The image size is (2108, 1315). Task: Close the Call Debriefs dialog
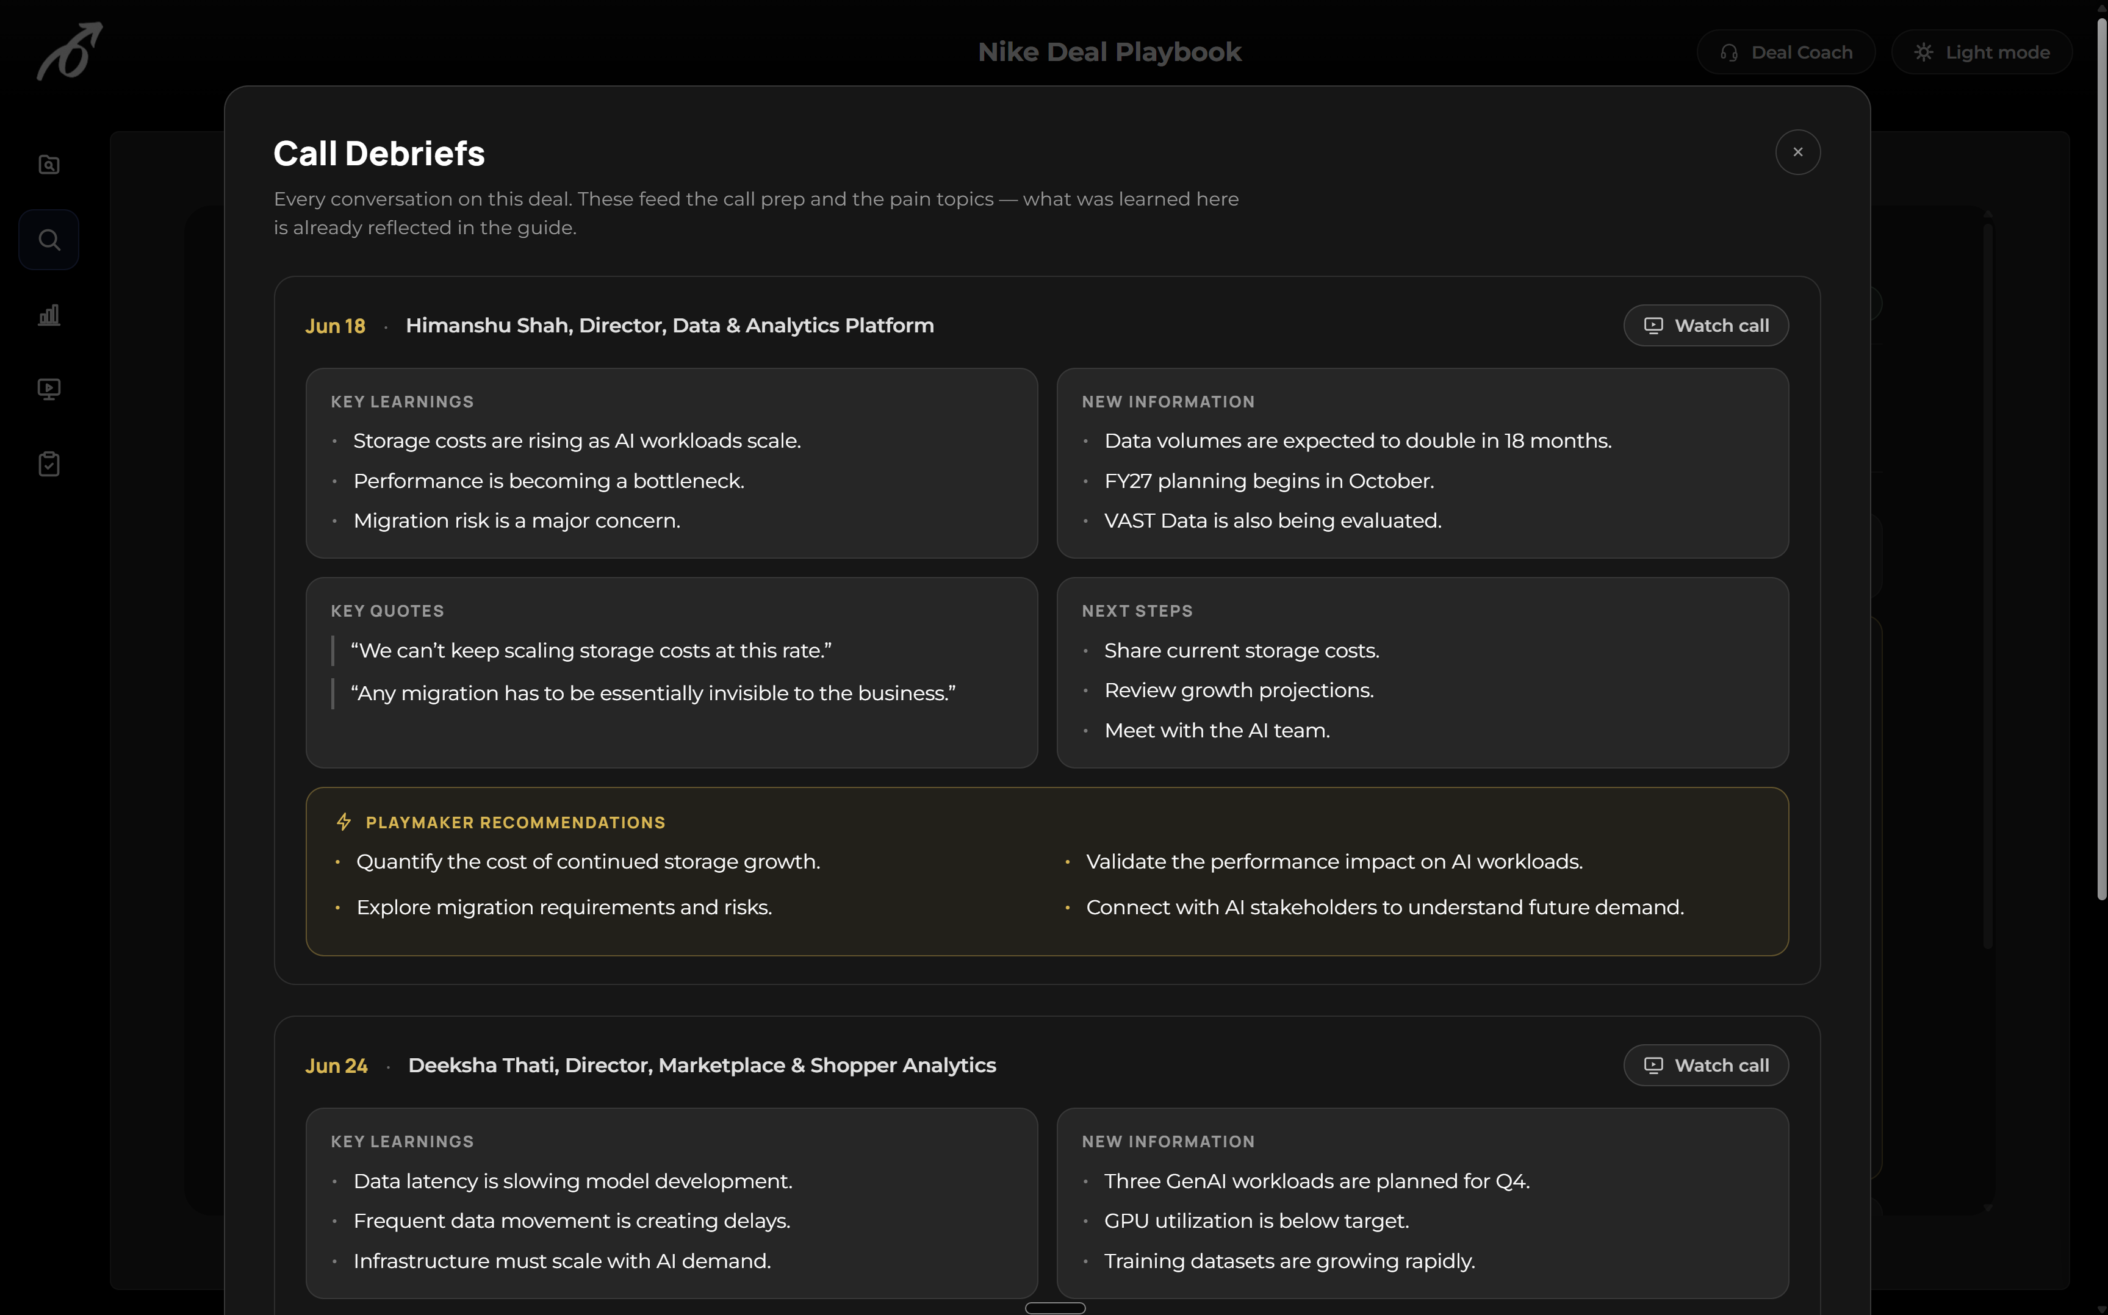coord(1797,152)
